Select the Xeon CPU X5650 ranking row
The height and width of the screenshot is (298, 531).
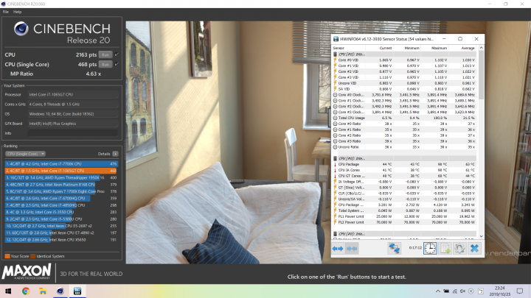tap(61, 240)
